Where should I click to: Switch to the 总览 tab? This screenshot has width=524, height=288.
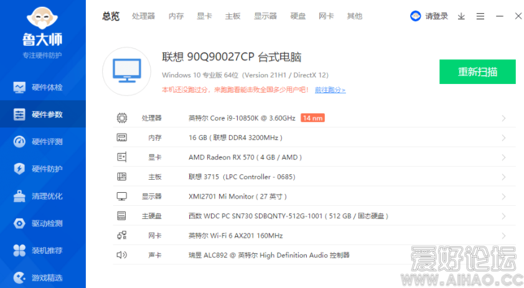(111, 16)
